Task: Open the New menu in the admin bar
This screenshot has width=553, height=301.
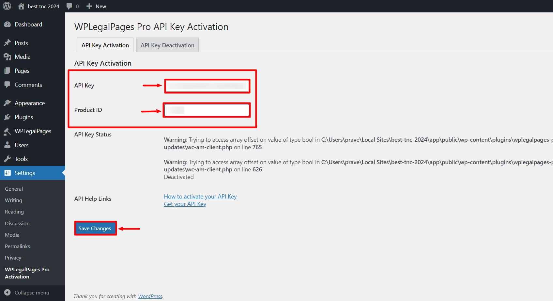Action: [x=96, y=6]
